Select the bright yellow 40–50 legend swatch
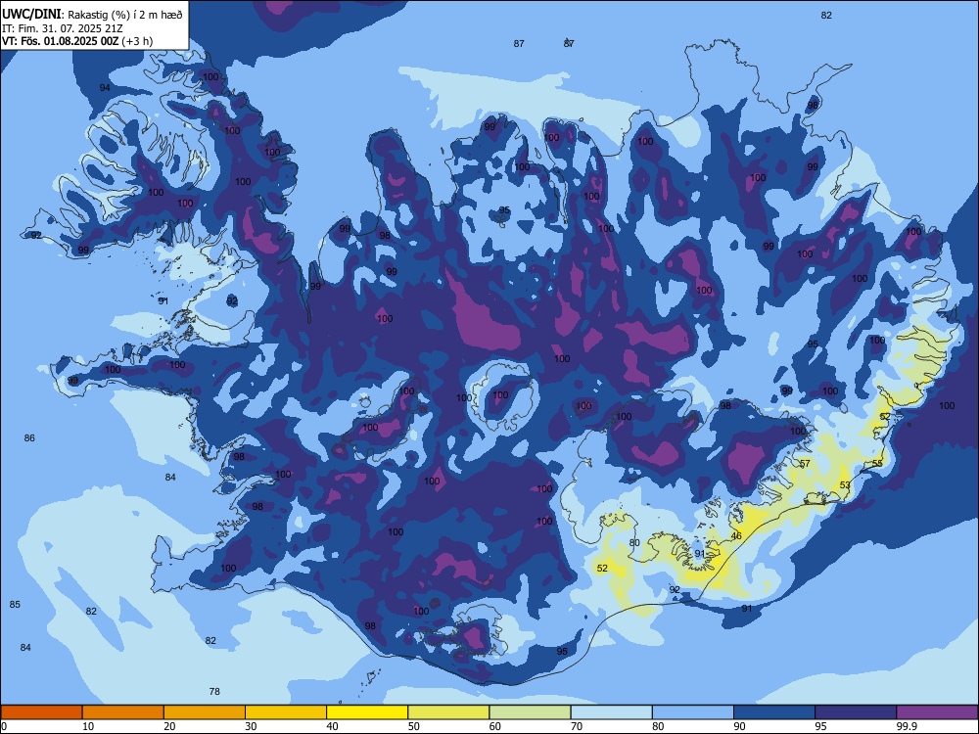979x734 pixels. tap(367, 712)
